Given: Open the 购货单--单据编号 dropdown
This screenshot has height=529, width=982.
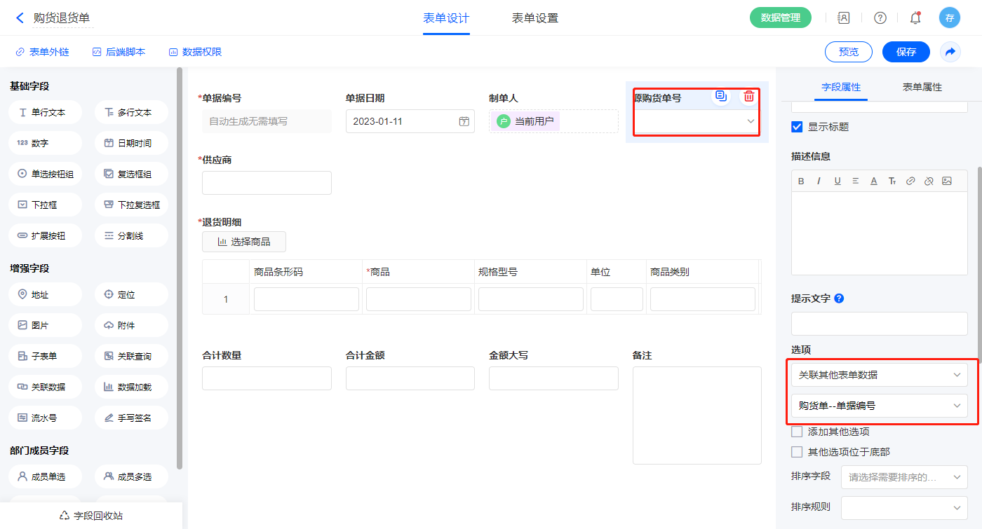Looking at the screenshot, I should (879, 406).
